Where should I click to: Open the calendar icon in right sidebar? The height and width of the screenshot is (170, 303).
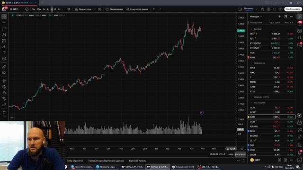300,122
